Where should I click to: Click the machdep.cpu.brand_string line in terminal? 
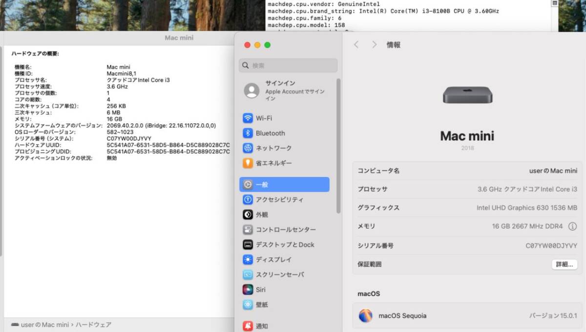pos(383,11)
